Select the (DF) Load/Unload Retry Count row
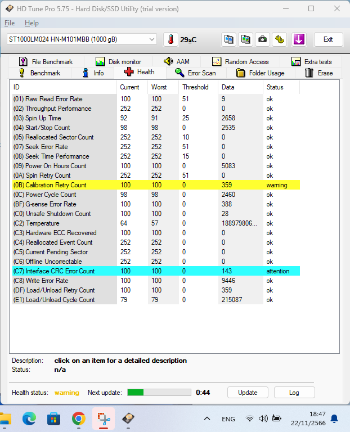The height and width of the screenshot is (432, 350). (156, 290)
